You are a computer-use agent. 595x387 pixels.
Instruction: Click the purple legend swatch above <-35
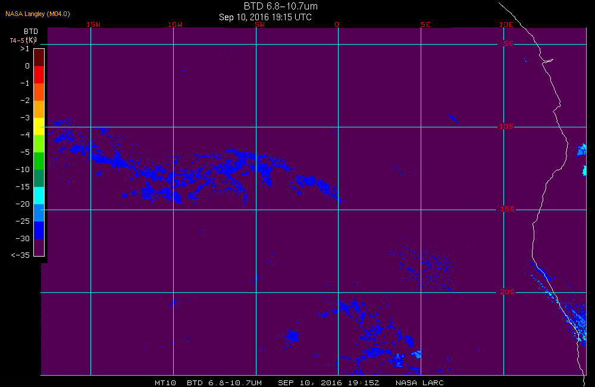click(x=39, y=247)
